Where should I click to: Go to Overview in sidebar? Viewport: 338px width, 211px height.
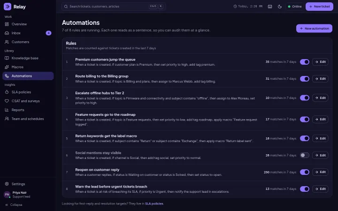[28, 24]
